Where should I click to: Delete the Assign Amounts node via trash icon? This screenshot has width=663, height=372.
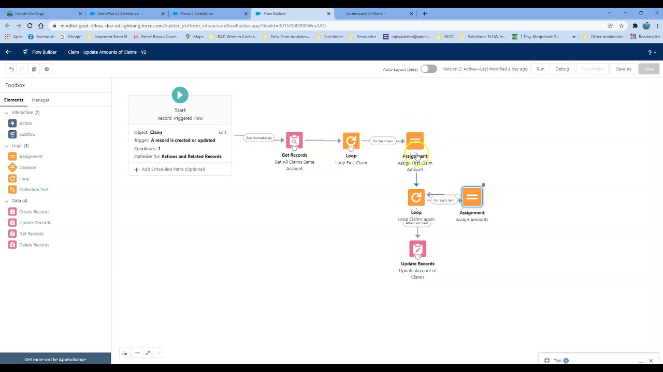483,185
